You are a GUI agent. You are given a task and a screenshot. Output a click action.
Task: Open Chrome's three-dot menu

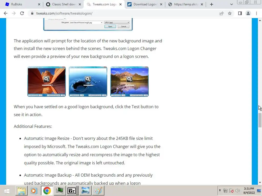[x=256, y=13]
